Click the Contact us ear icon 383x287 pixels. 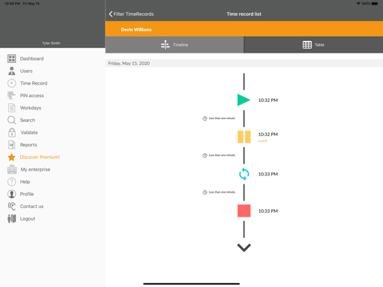coord(12,206)
